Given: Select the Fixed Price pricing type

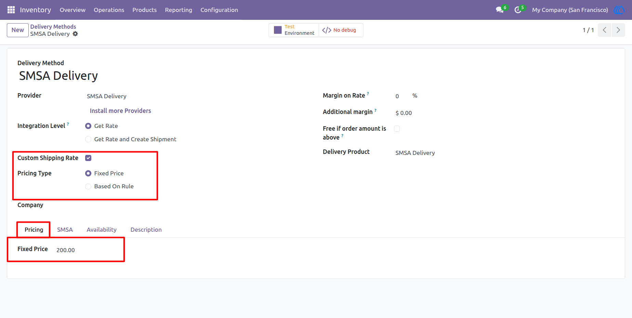Looking at the screenshot, I should pyautogui.click(x=88, y=173).
